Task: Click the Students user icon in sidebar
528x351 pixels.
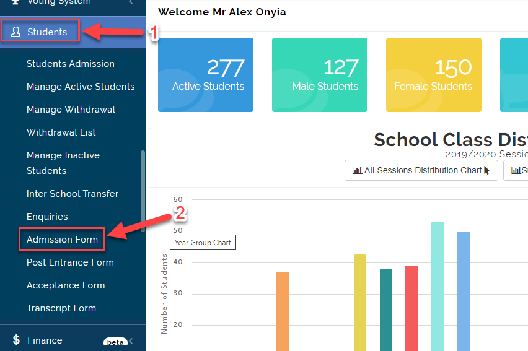Action: pos(15,32)
